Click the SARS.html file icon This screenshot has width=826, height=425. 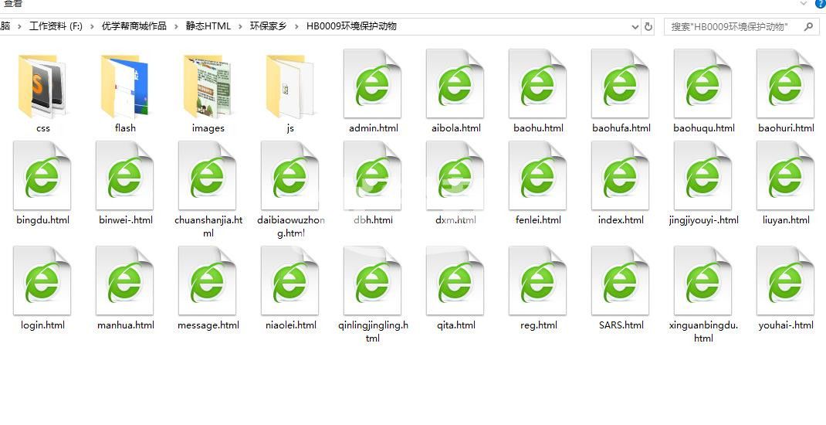(621, 283)
